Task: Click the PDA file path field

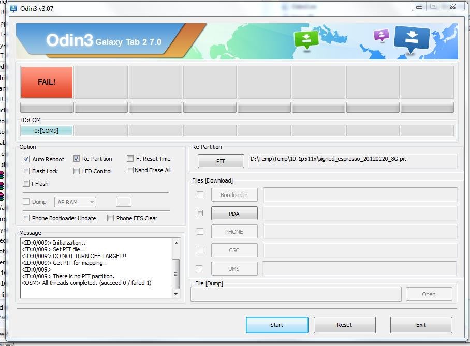Action: coord(360,213)
